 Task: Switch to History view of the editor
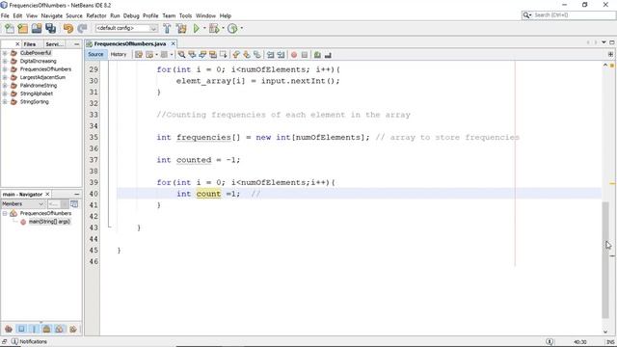[118, 54]
